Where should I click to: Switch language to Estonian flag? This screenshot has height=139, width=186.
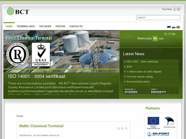(x=169, y=27)
